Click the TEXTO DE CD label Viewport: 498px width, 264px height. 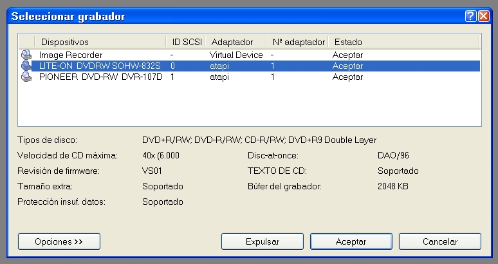coord(277,171)
